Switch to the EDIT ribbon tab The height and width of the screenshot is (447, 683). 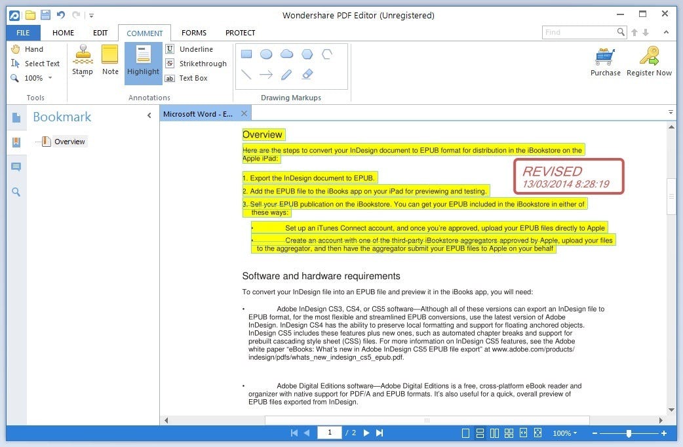click(x=100, y=33)
